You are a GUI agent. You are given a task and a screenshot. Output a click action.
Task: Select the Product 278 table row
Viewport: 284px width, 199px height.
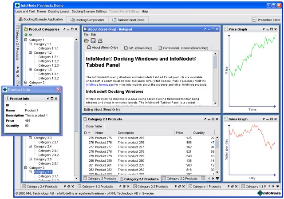click(x=149, y=151)
